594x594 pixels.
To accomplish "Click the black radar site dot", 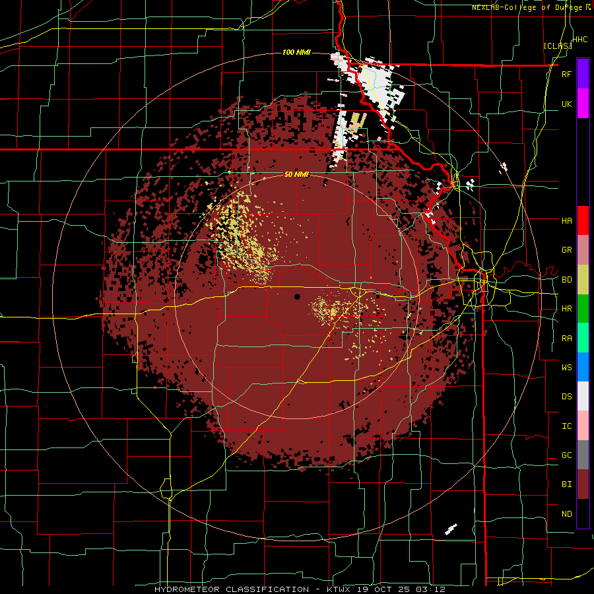I will point(297,296).
